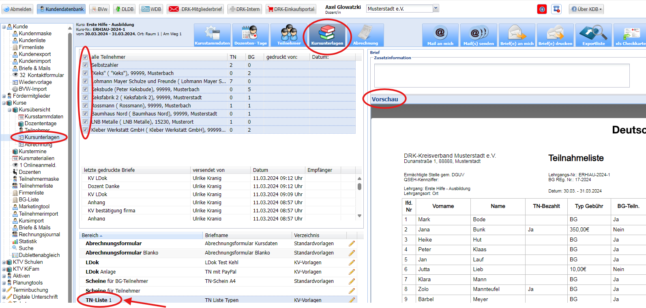Open the Musterstadt e.V. dropdown
Screen dimensions: 646x308
(436, 9)
